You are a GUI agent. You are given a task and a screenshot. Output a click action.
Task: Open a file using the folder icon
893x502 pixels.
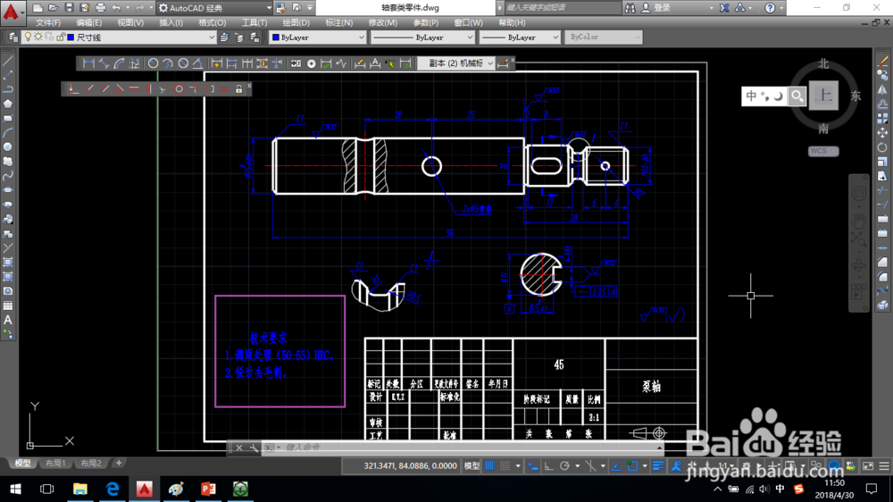(x=53, y=7)
